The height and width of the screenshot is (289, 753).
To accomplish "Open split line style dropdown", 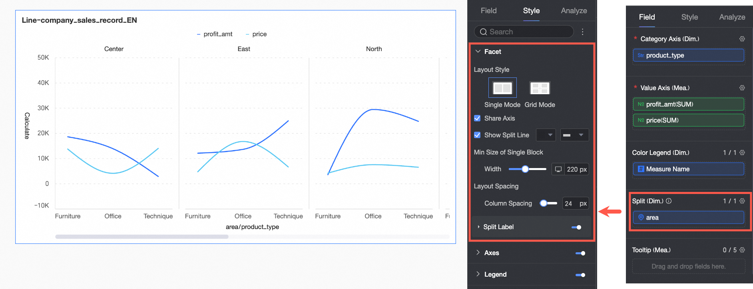I will (x=574, y=135).
